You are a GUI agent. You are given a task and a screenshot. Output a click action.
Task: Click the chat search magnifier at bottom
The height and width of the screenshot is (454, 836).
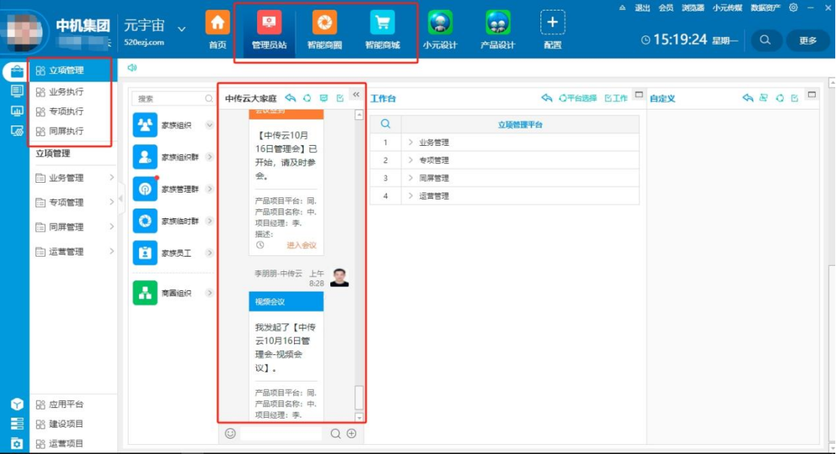point(336,433)
